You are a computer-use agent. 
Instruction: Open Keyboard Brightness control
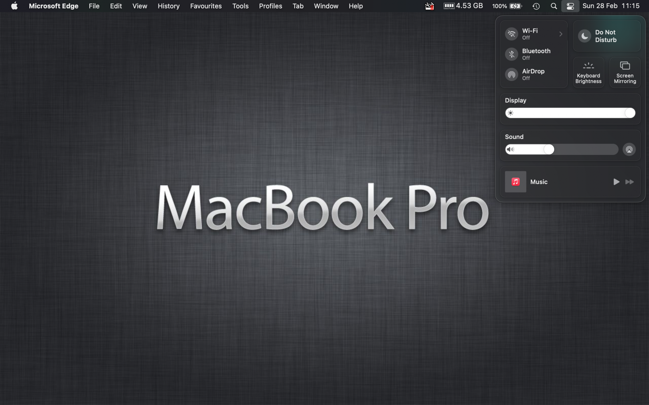(588, 72)
